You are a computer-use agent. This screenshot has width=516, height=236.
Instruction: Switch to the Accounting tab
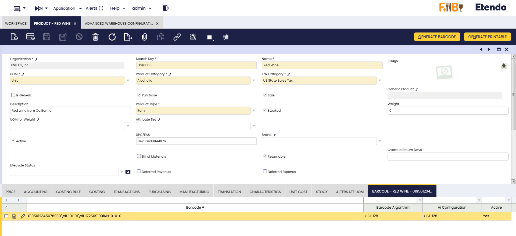(36, 192)
